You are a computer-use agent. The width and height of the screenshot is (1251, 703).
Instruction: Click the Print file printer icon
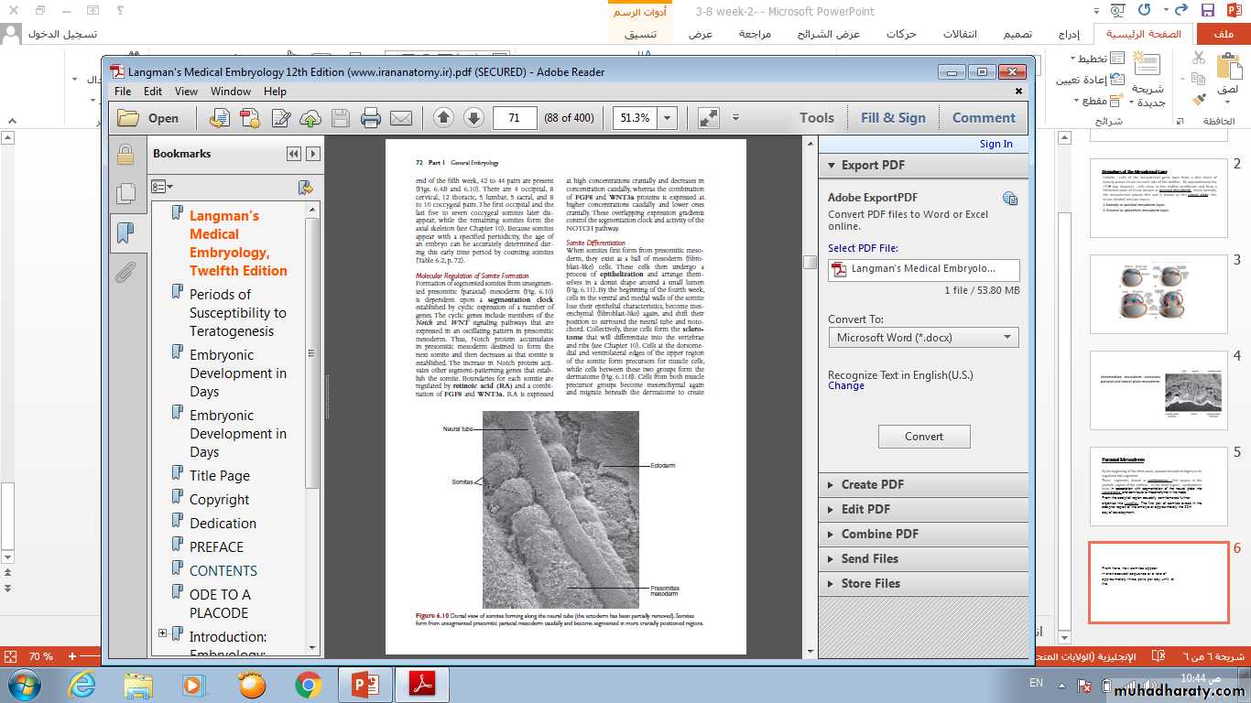[370, 118]
